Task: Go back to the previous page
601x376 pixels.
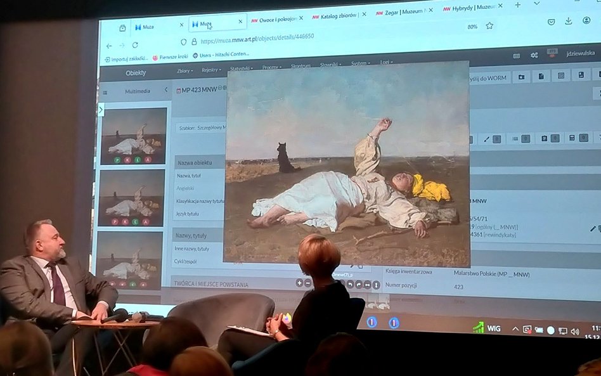Action: 109,46
